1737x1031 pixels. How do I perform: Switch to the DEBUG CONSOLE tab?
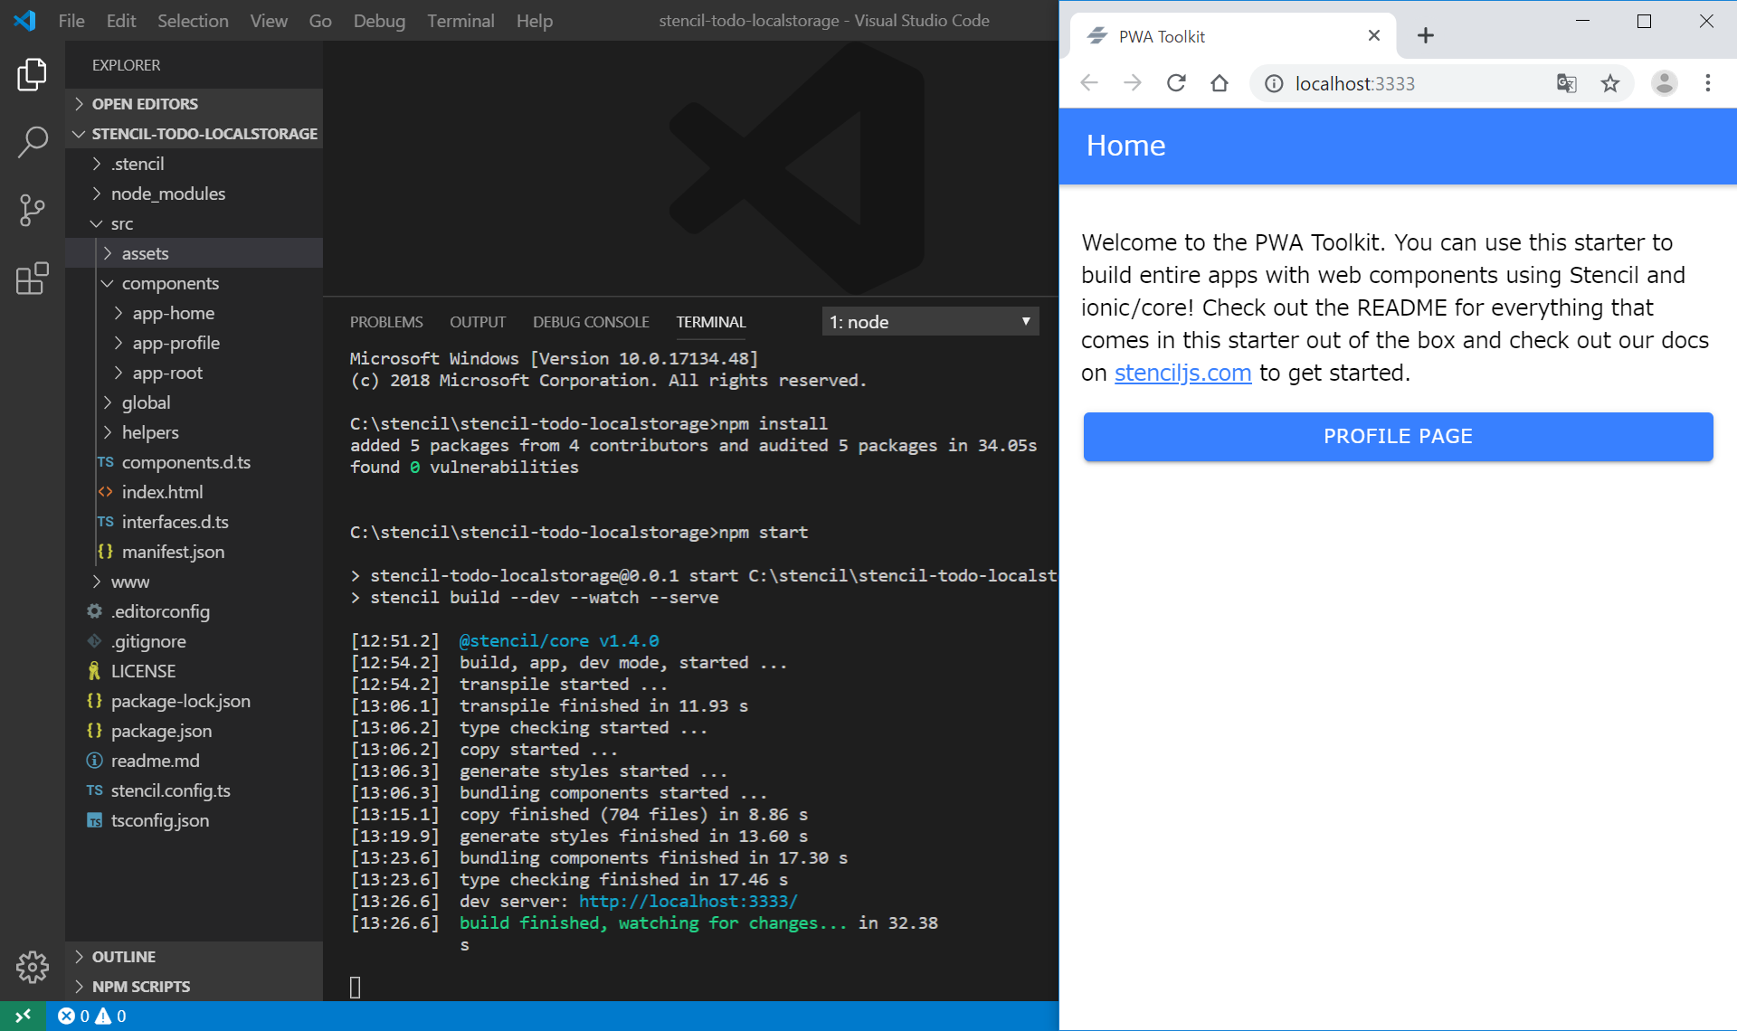[591, 322]
